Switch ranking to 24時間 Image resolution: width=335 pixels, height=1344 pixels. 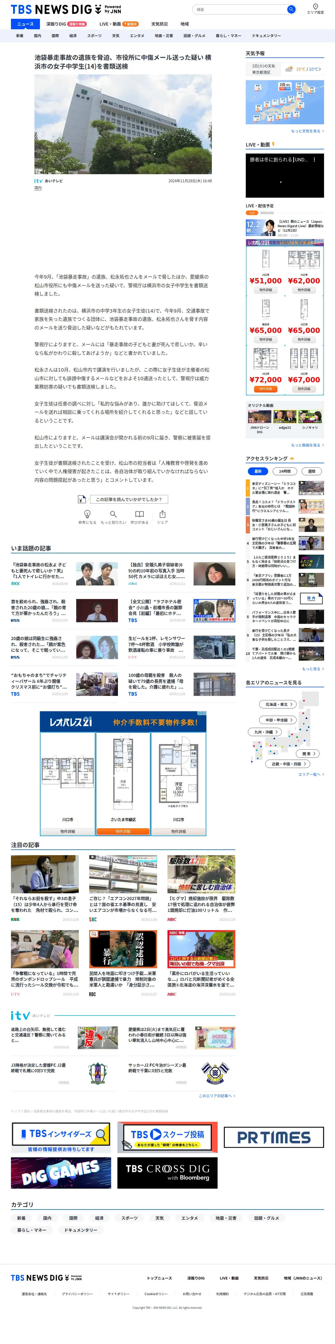point(285,471)
